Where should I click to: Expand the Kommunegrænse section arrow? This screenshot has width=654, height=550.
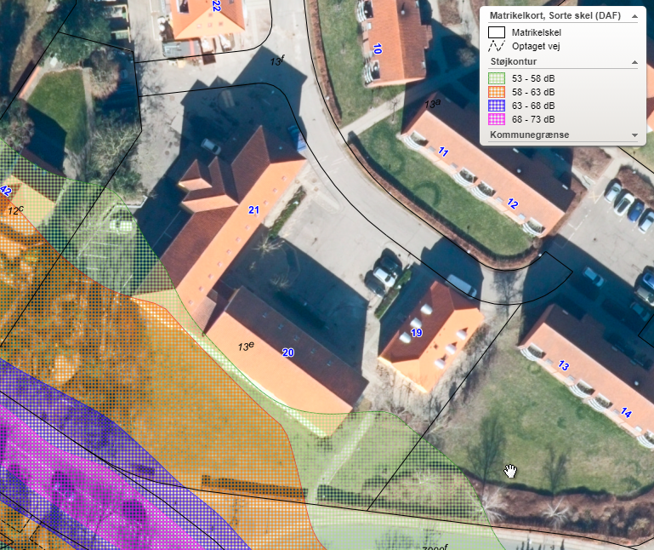pos(634,135)
